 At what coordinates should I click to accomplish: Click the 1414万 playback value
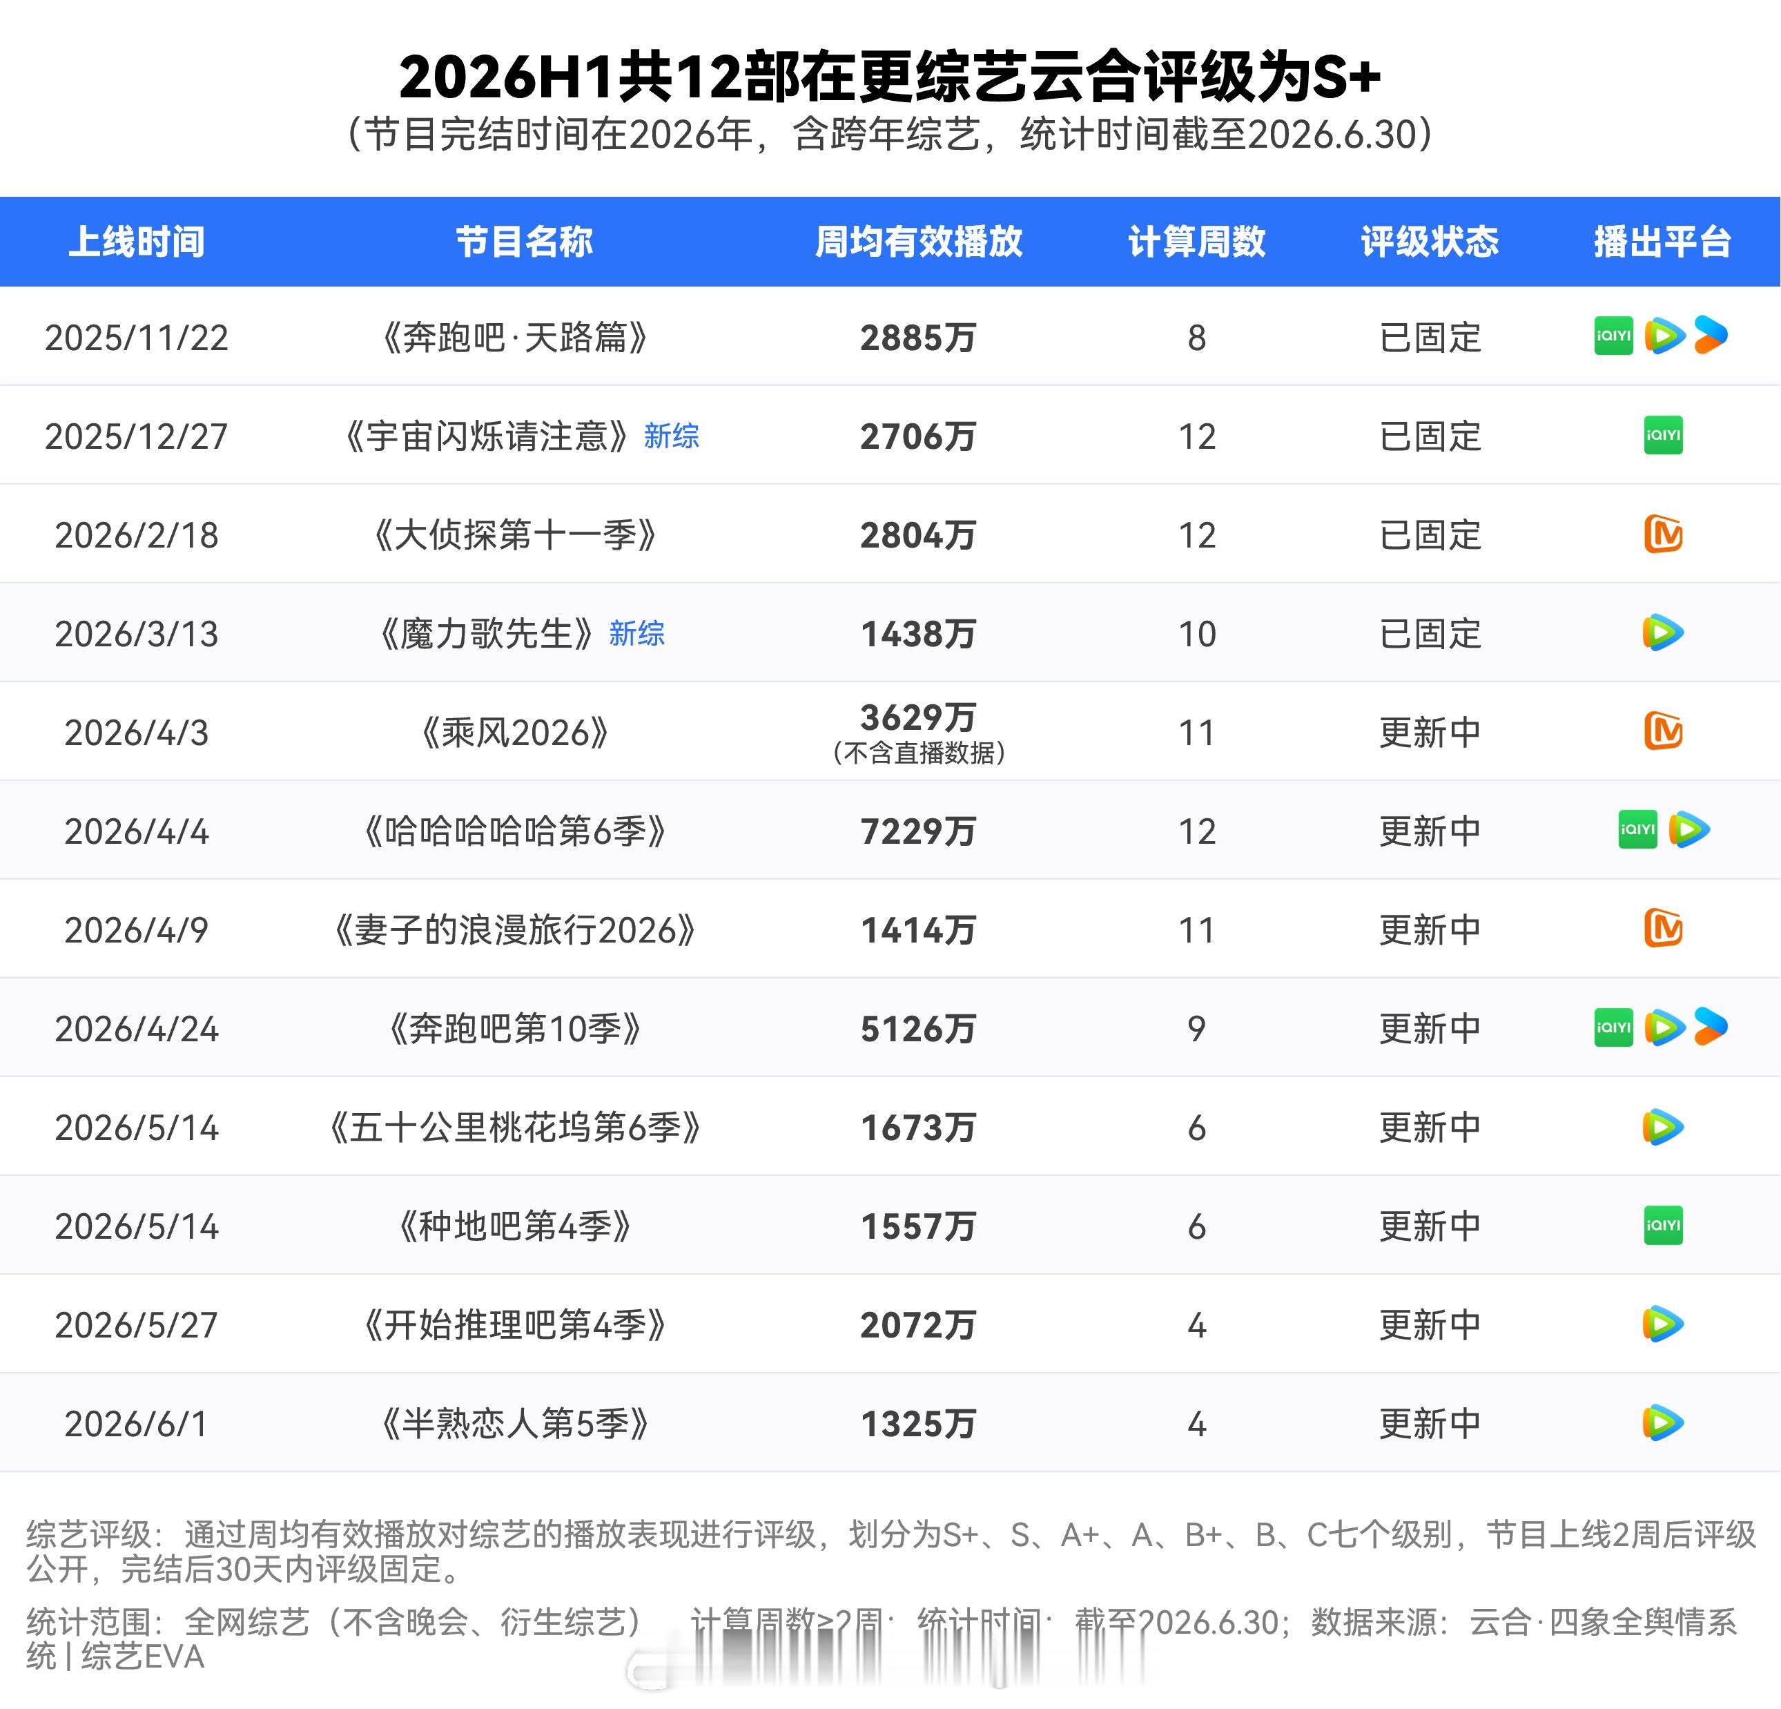pyautogui.click(x=919, y=931)
